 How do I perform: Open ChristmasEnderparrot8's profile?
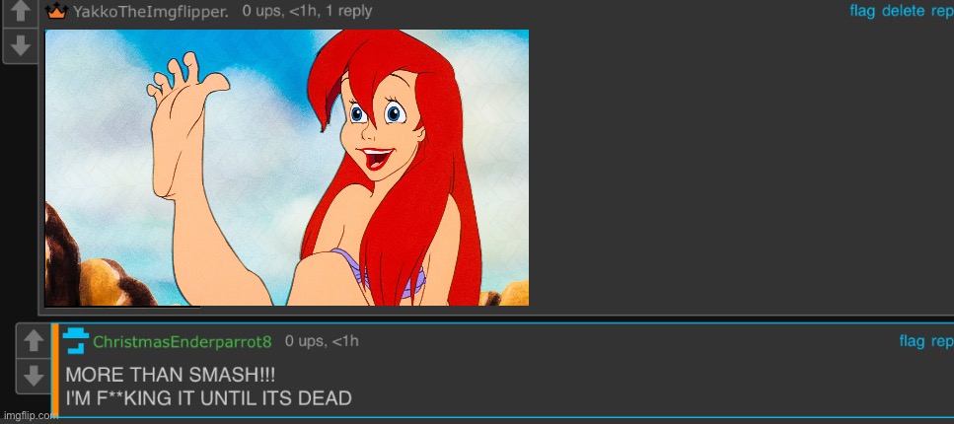pos(182,342)
